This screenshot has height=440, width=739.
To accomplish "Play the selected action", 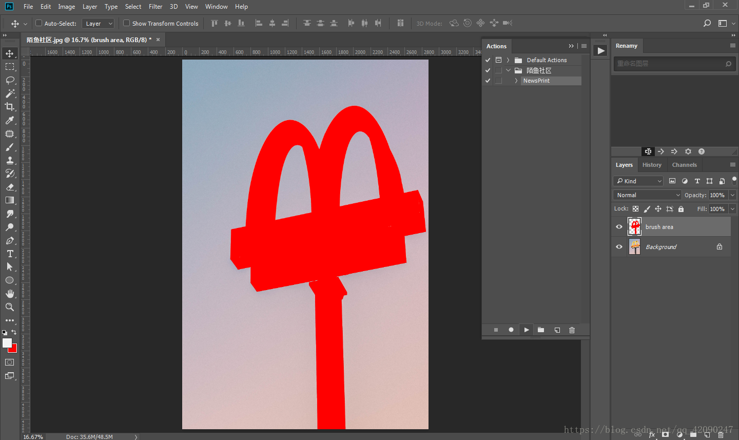I will pos(527,330).
